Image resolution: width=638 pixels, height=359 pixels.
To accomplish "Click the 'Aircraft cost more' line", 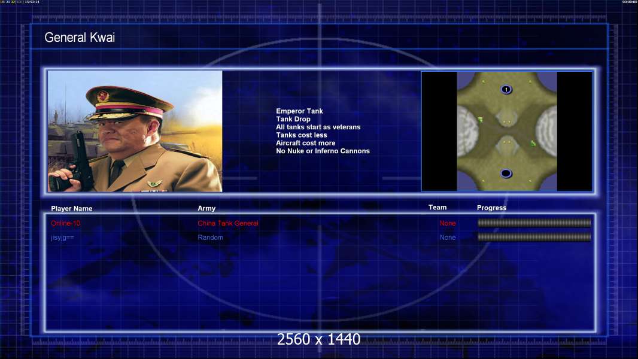I will [x=306, y=143].
